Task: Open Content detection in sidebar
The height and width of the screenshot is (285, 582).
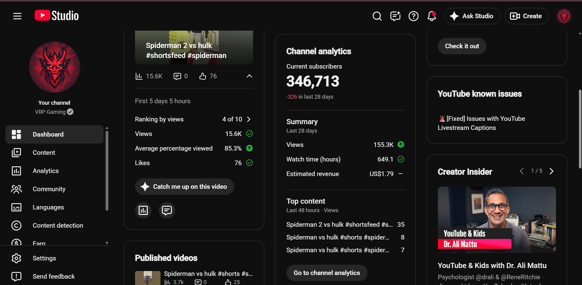Action: (x=55, y=226)
